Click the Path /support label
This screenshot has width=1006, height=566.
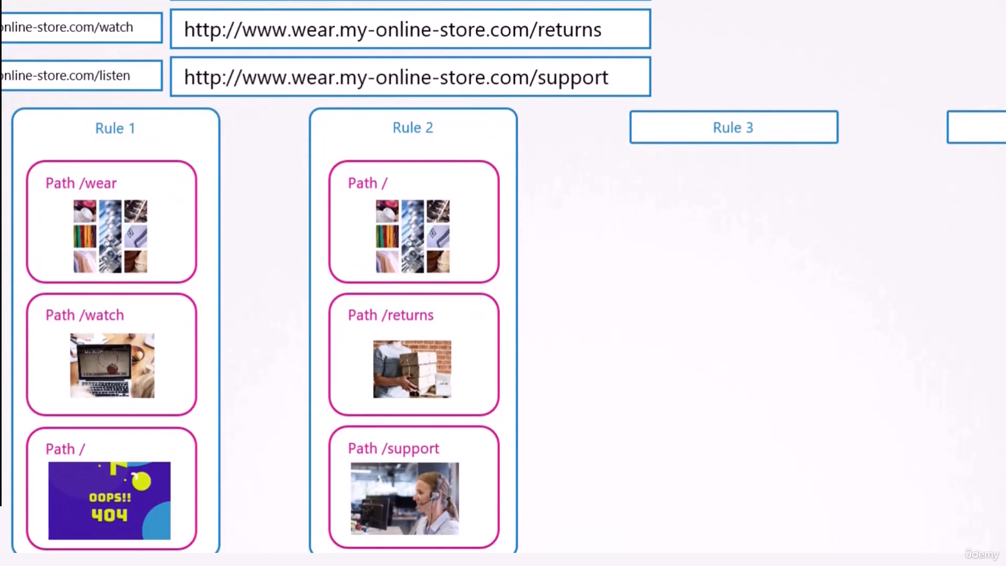coord(393,449)
